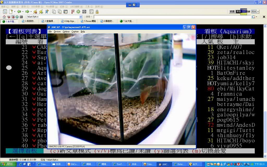
Task: Open the Devices menu in AMCAP
Action: 57,32
